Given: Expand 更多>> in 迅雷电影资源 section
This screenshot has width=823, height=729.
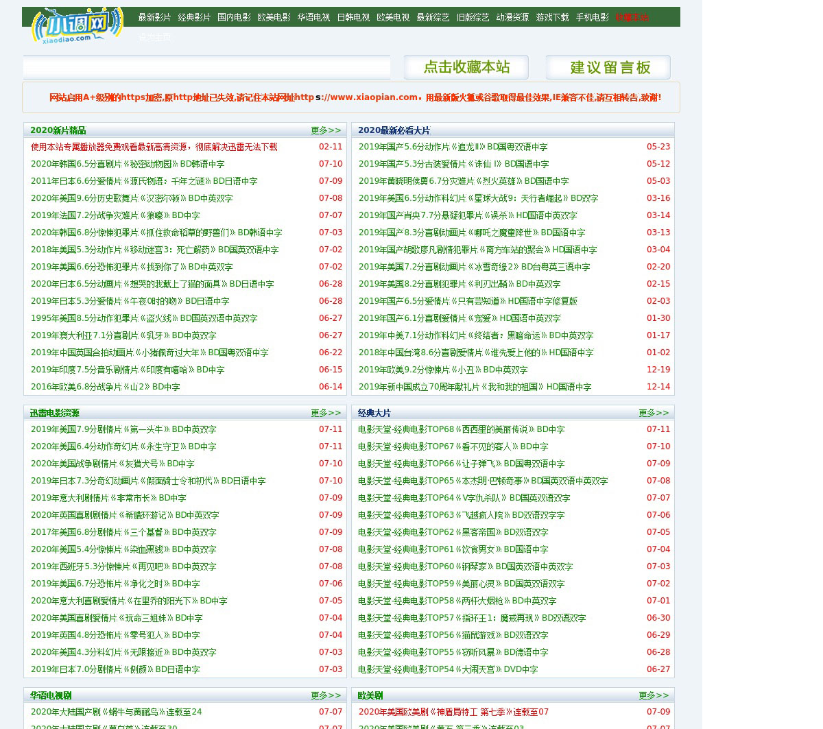Looking at the screenshot, I should point(326,413).
